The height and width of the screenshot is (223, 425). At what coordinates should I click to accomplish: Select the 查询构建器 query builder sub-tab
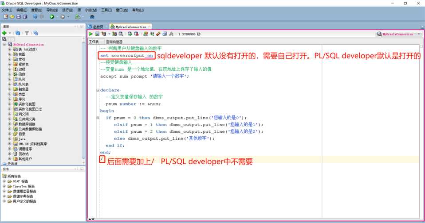[x=114, y=42]
